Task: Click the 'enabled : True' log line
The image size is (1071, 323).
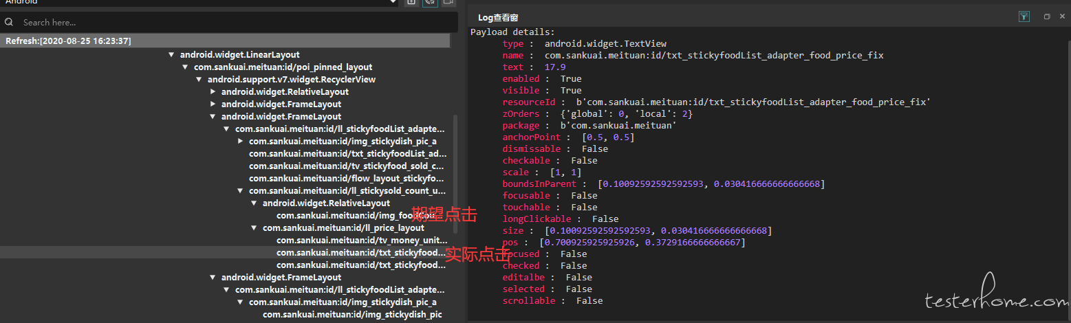Action: [542, 78]
